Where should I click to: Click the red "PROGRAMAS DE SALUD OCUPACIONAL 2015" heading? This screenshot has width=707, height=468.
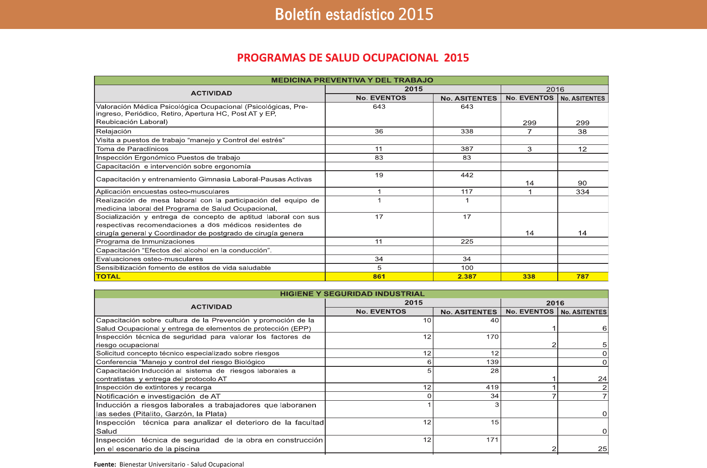[353, 58]
